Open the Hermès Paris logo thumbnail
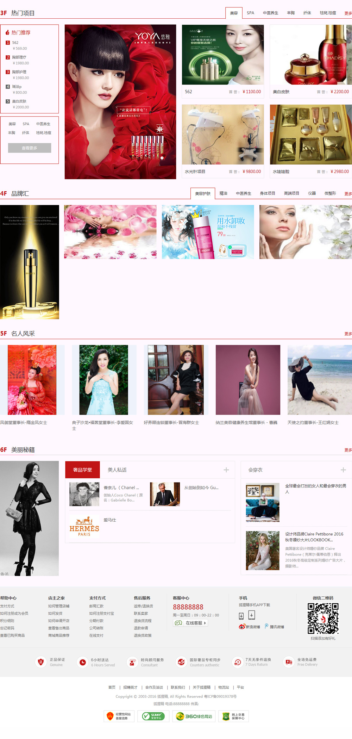The height and width of the screenshot is (739, 352). [84, 526]
